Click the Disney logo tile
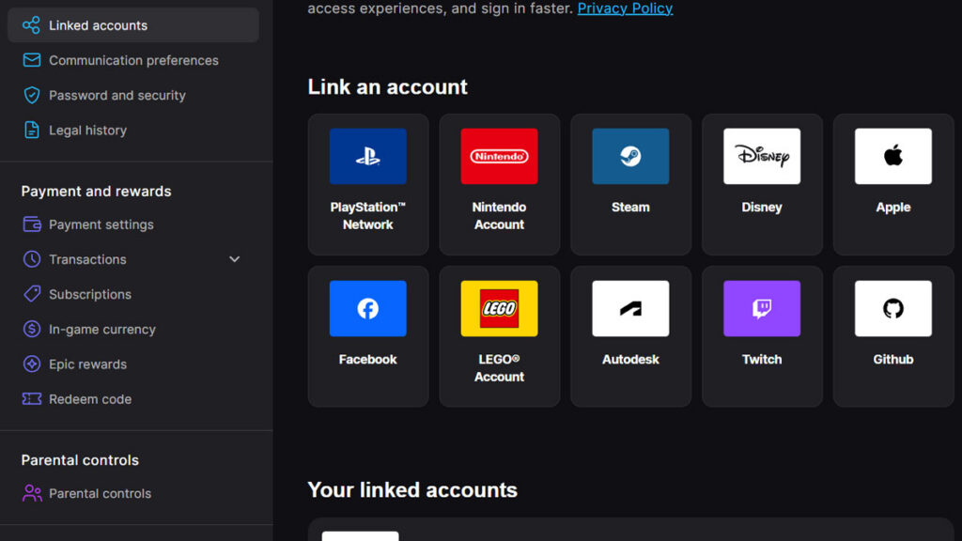Image resolution: width=962 pixels, height=541 pixels. click(762, 157)
